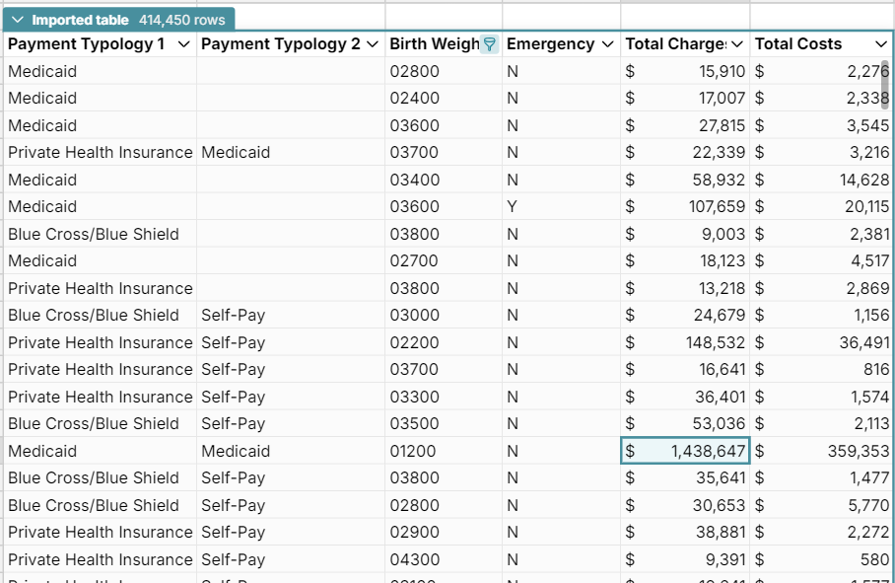Select the emergency Y value cell
This screenshot has width=895, height=583.
[x=515, y=206]
